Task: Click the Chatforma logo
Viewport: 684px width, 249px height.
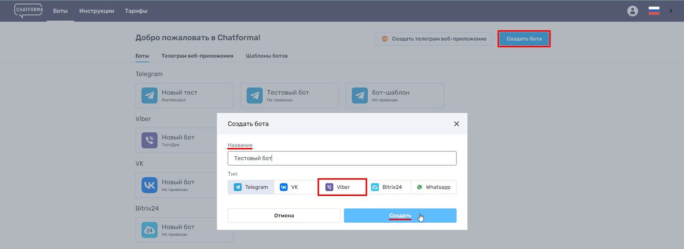Action: (x=28, y=11)
